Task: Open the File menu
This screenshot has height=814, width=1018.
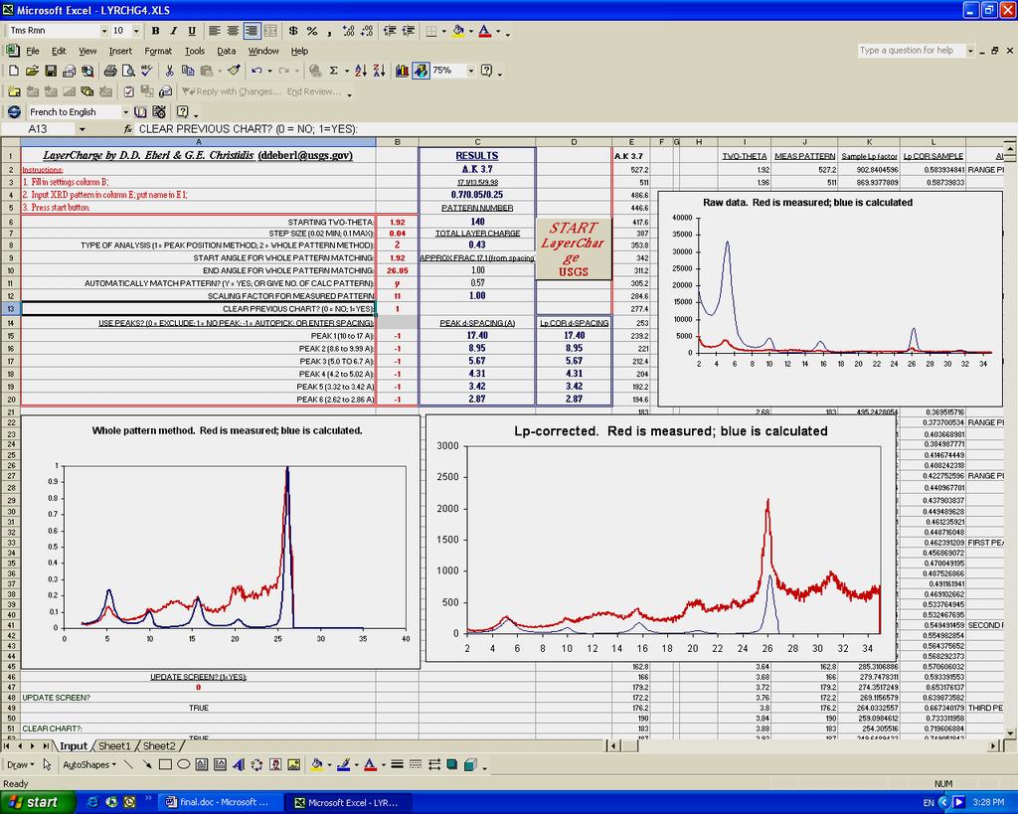Action: [32, 51]
